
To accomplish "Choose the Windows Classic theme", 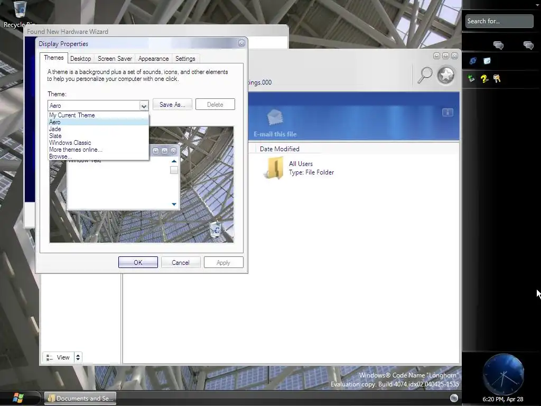I will pyautogui.click(x=98, y=143).
